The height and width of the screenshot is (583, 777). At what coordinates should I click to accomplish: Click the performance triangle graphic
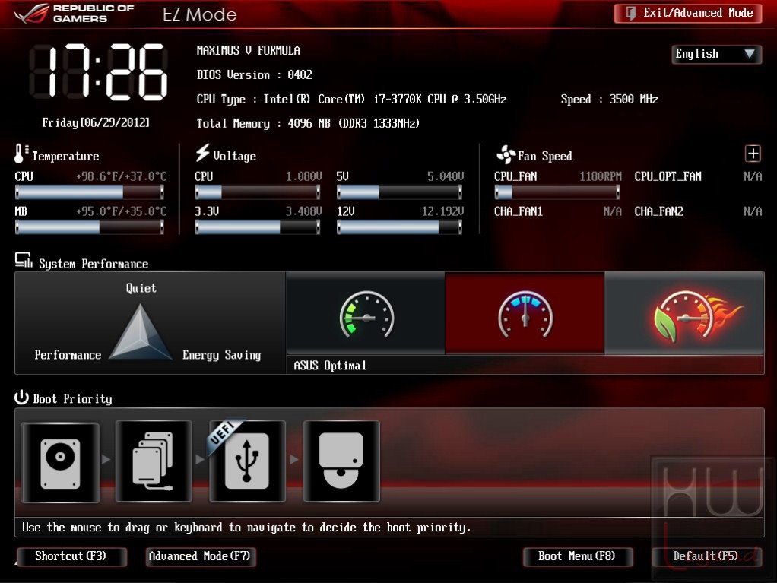coord(140,331)
